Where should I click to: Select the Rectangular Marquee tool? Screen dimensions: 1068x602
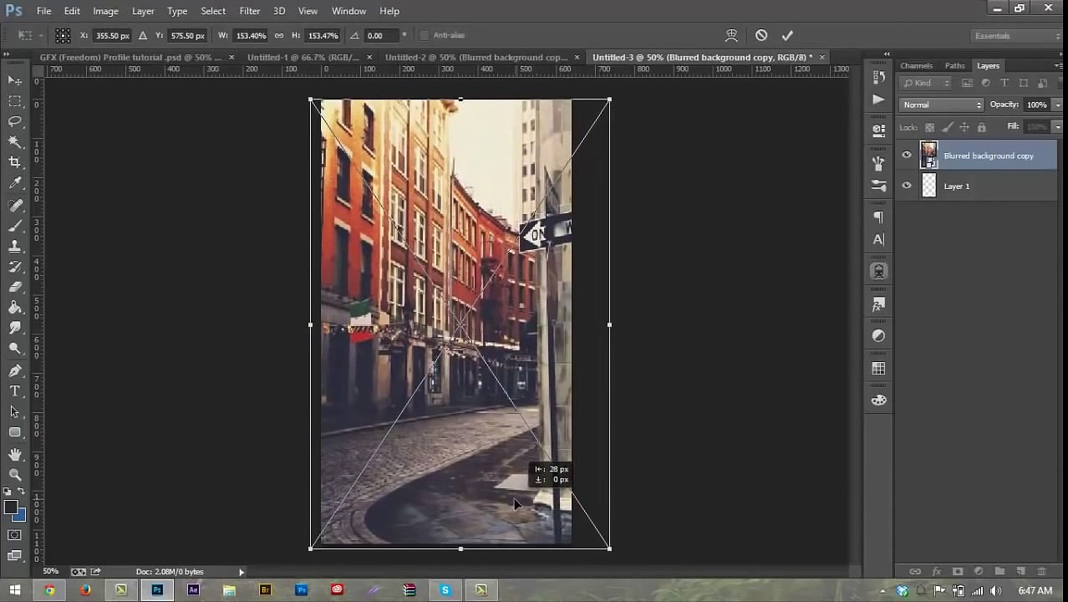click(15, 101)
